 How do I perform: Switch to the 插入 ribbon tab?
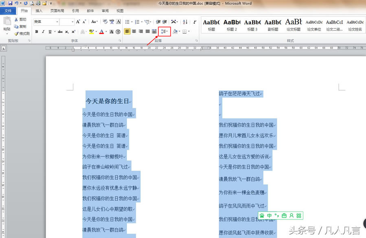39,11
